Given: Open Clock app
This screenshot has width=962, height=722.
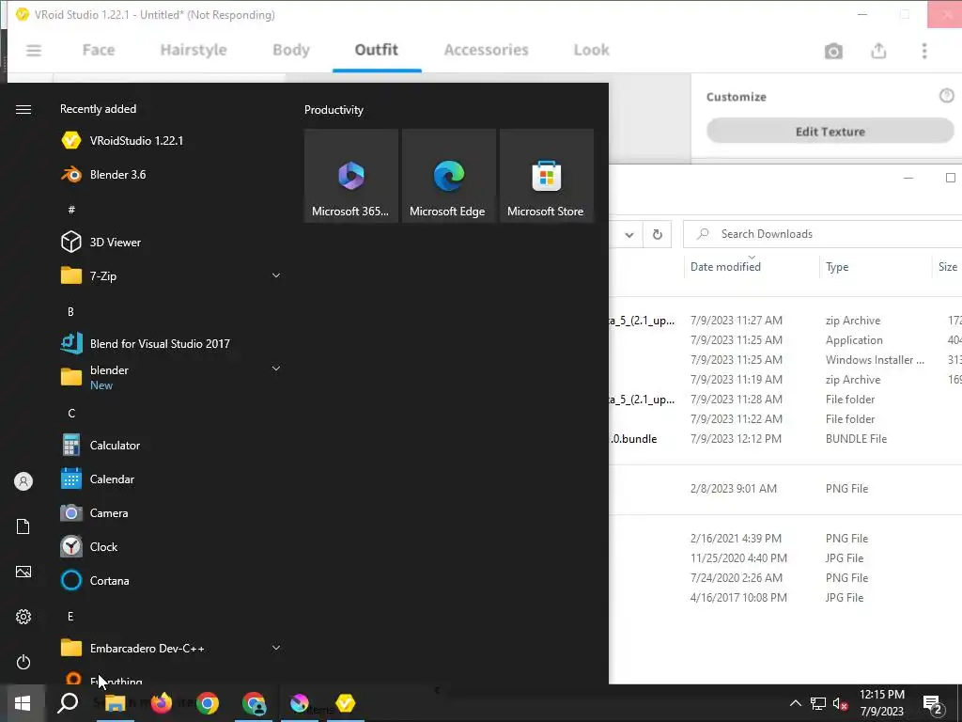Looking at the screenshot, I should pos(171,546).
